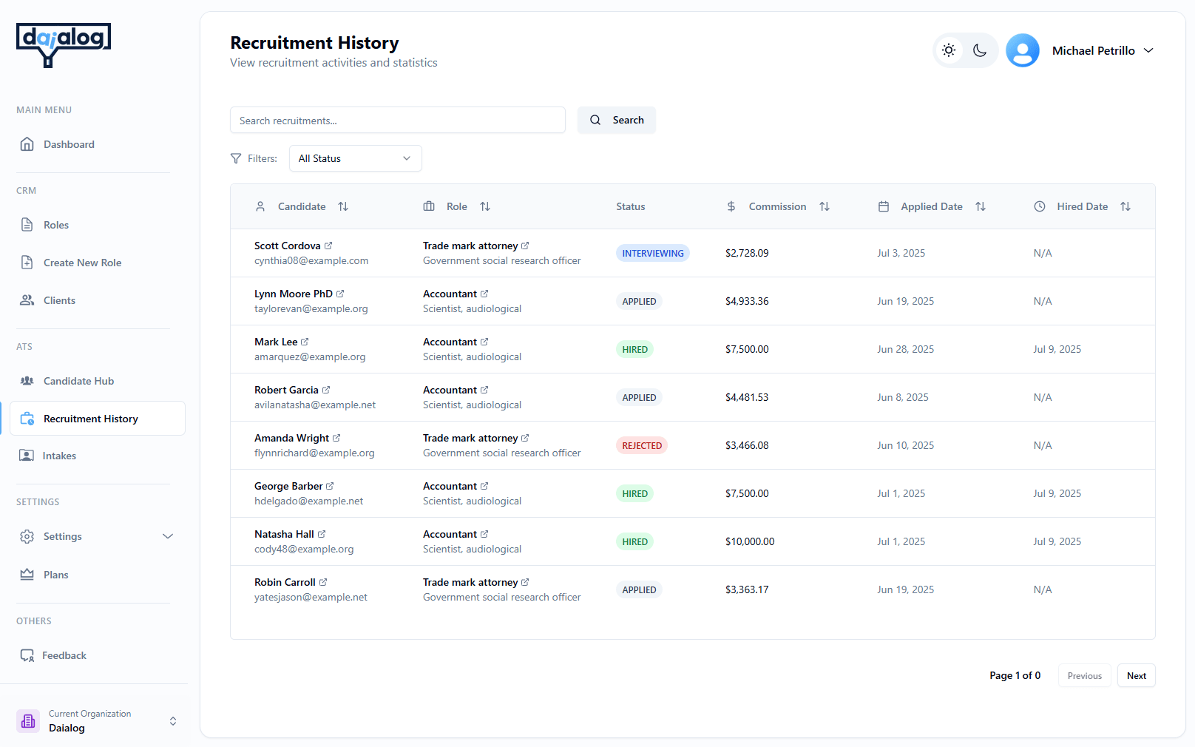Open Candidate Hub via the people icon
This screenshot has width=1195, height=747.
tap(27, 381)
